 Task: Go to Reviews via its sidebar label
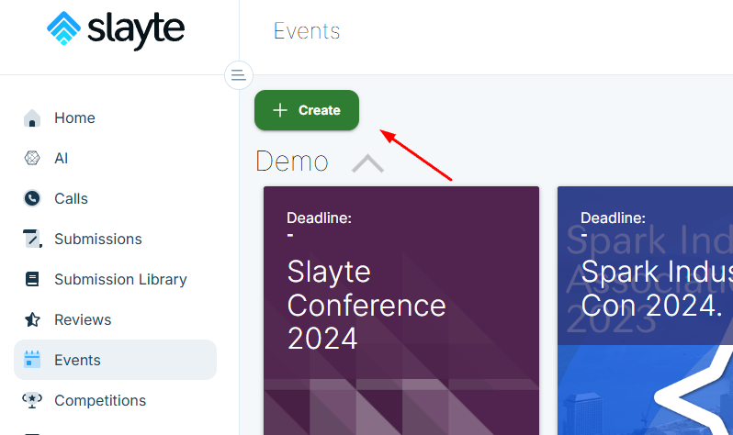83,320
